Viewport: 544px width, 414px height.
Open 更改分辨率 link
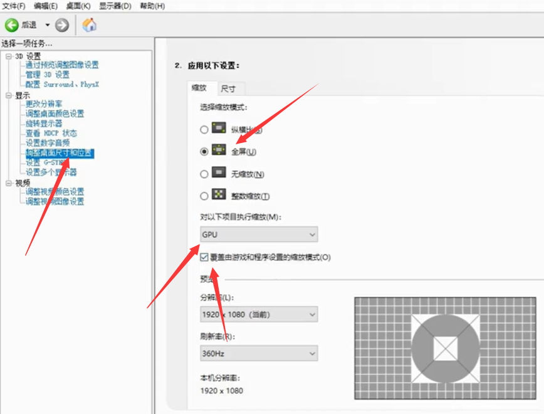pyautogui.click(x=44, y=104)
